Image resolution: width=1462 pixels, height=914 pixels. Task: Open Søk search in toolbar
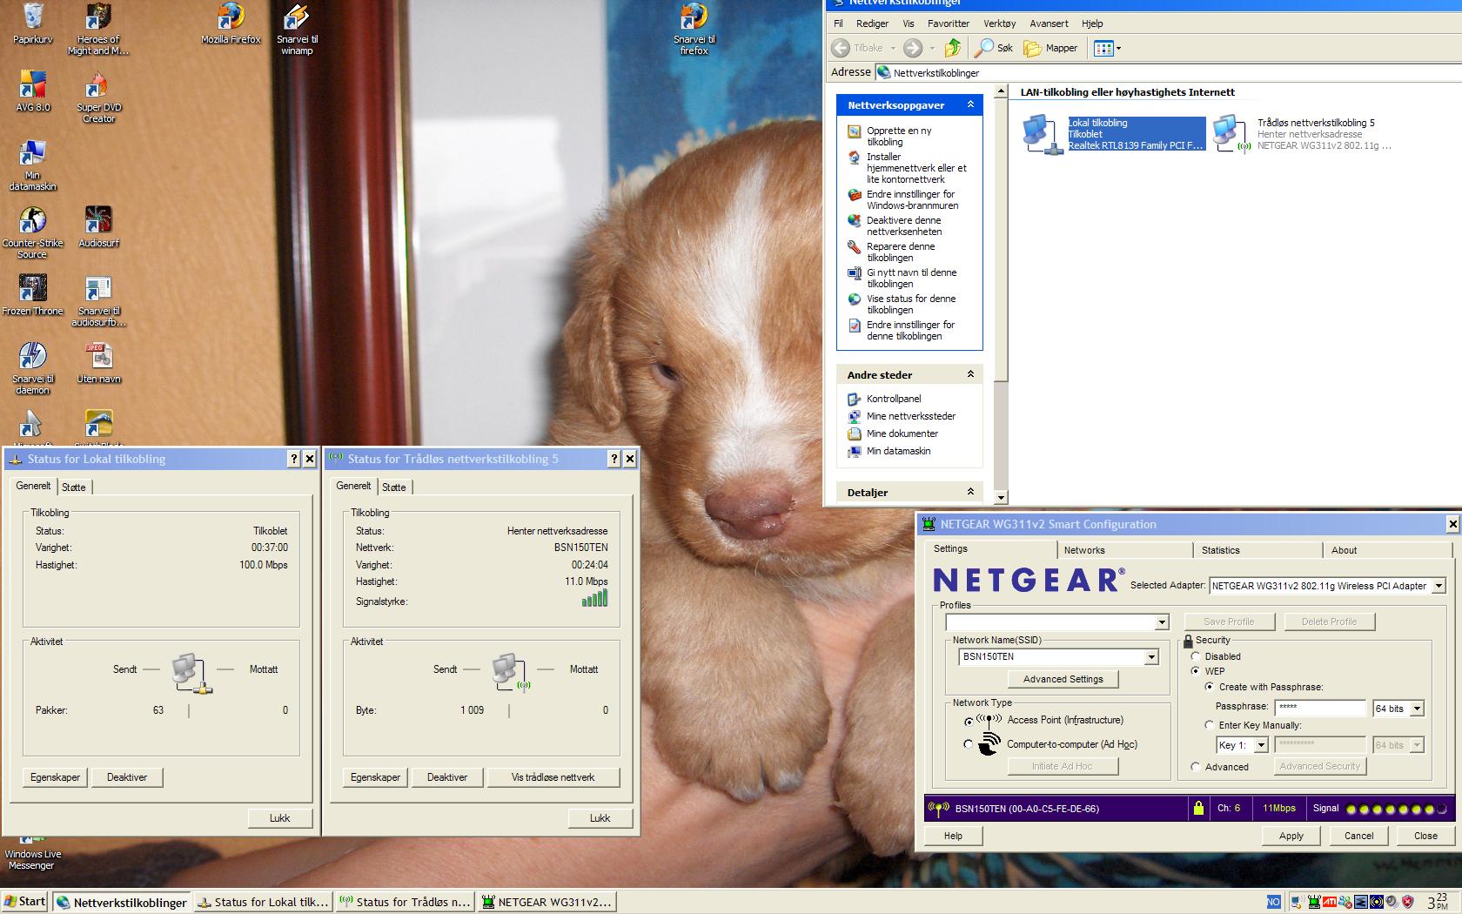coord(995,48)
